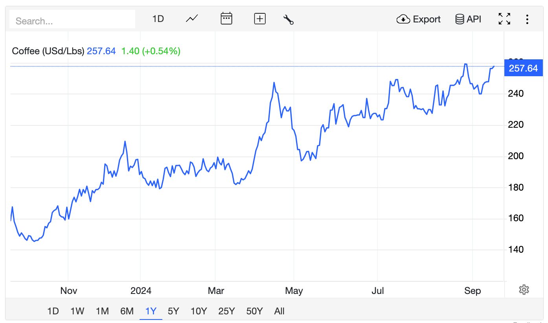Open the line chart type icon
Image resolution: width=548 pixels, height=323 pixels.
tap(192, 19)
